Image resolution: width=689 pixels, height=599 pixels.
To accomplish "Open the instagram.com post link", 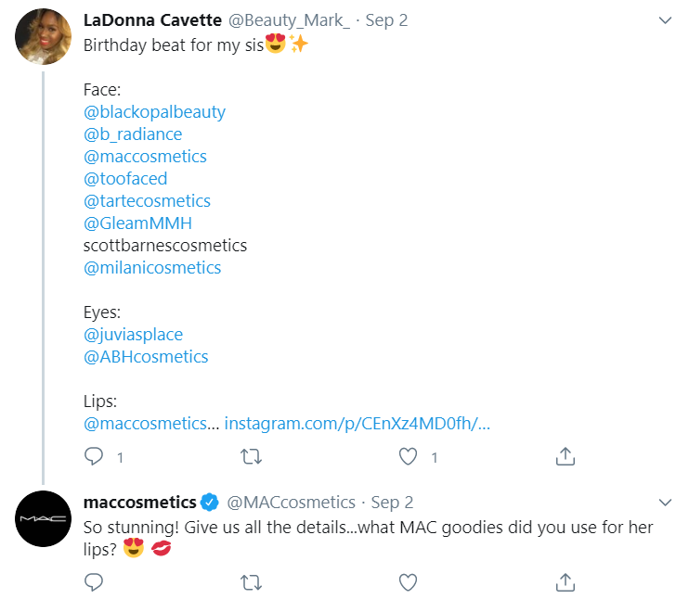I will pyautogui.click(x=357, y=424).
